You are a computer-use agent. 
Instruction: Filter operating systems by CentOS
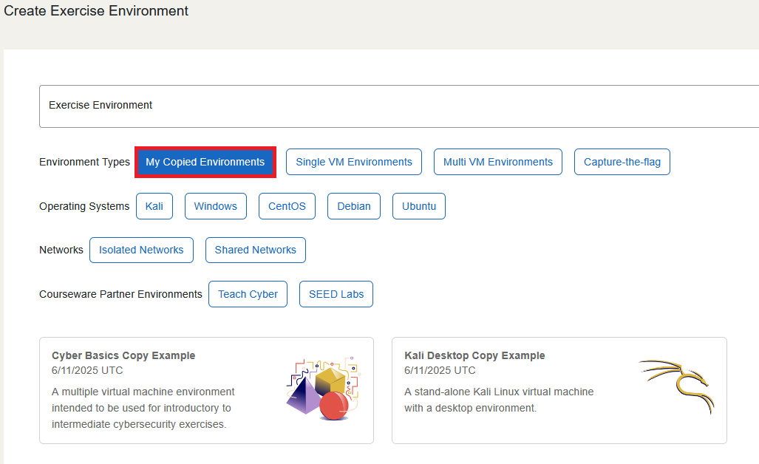pyautogui.click(x=287, y=206)
